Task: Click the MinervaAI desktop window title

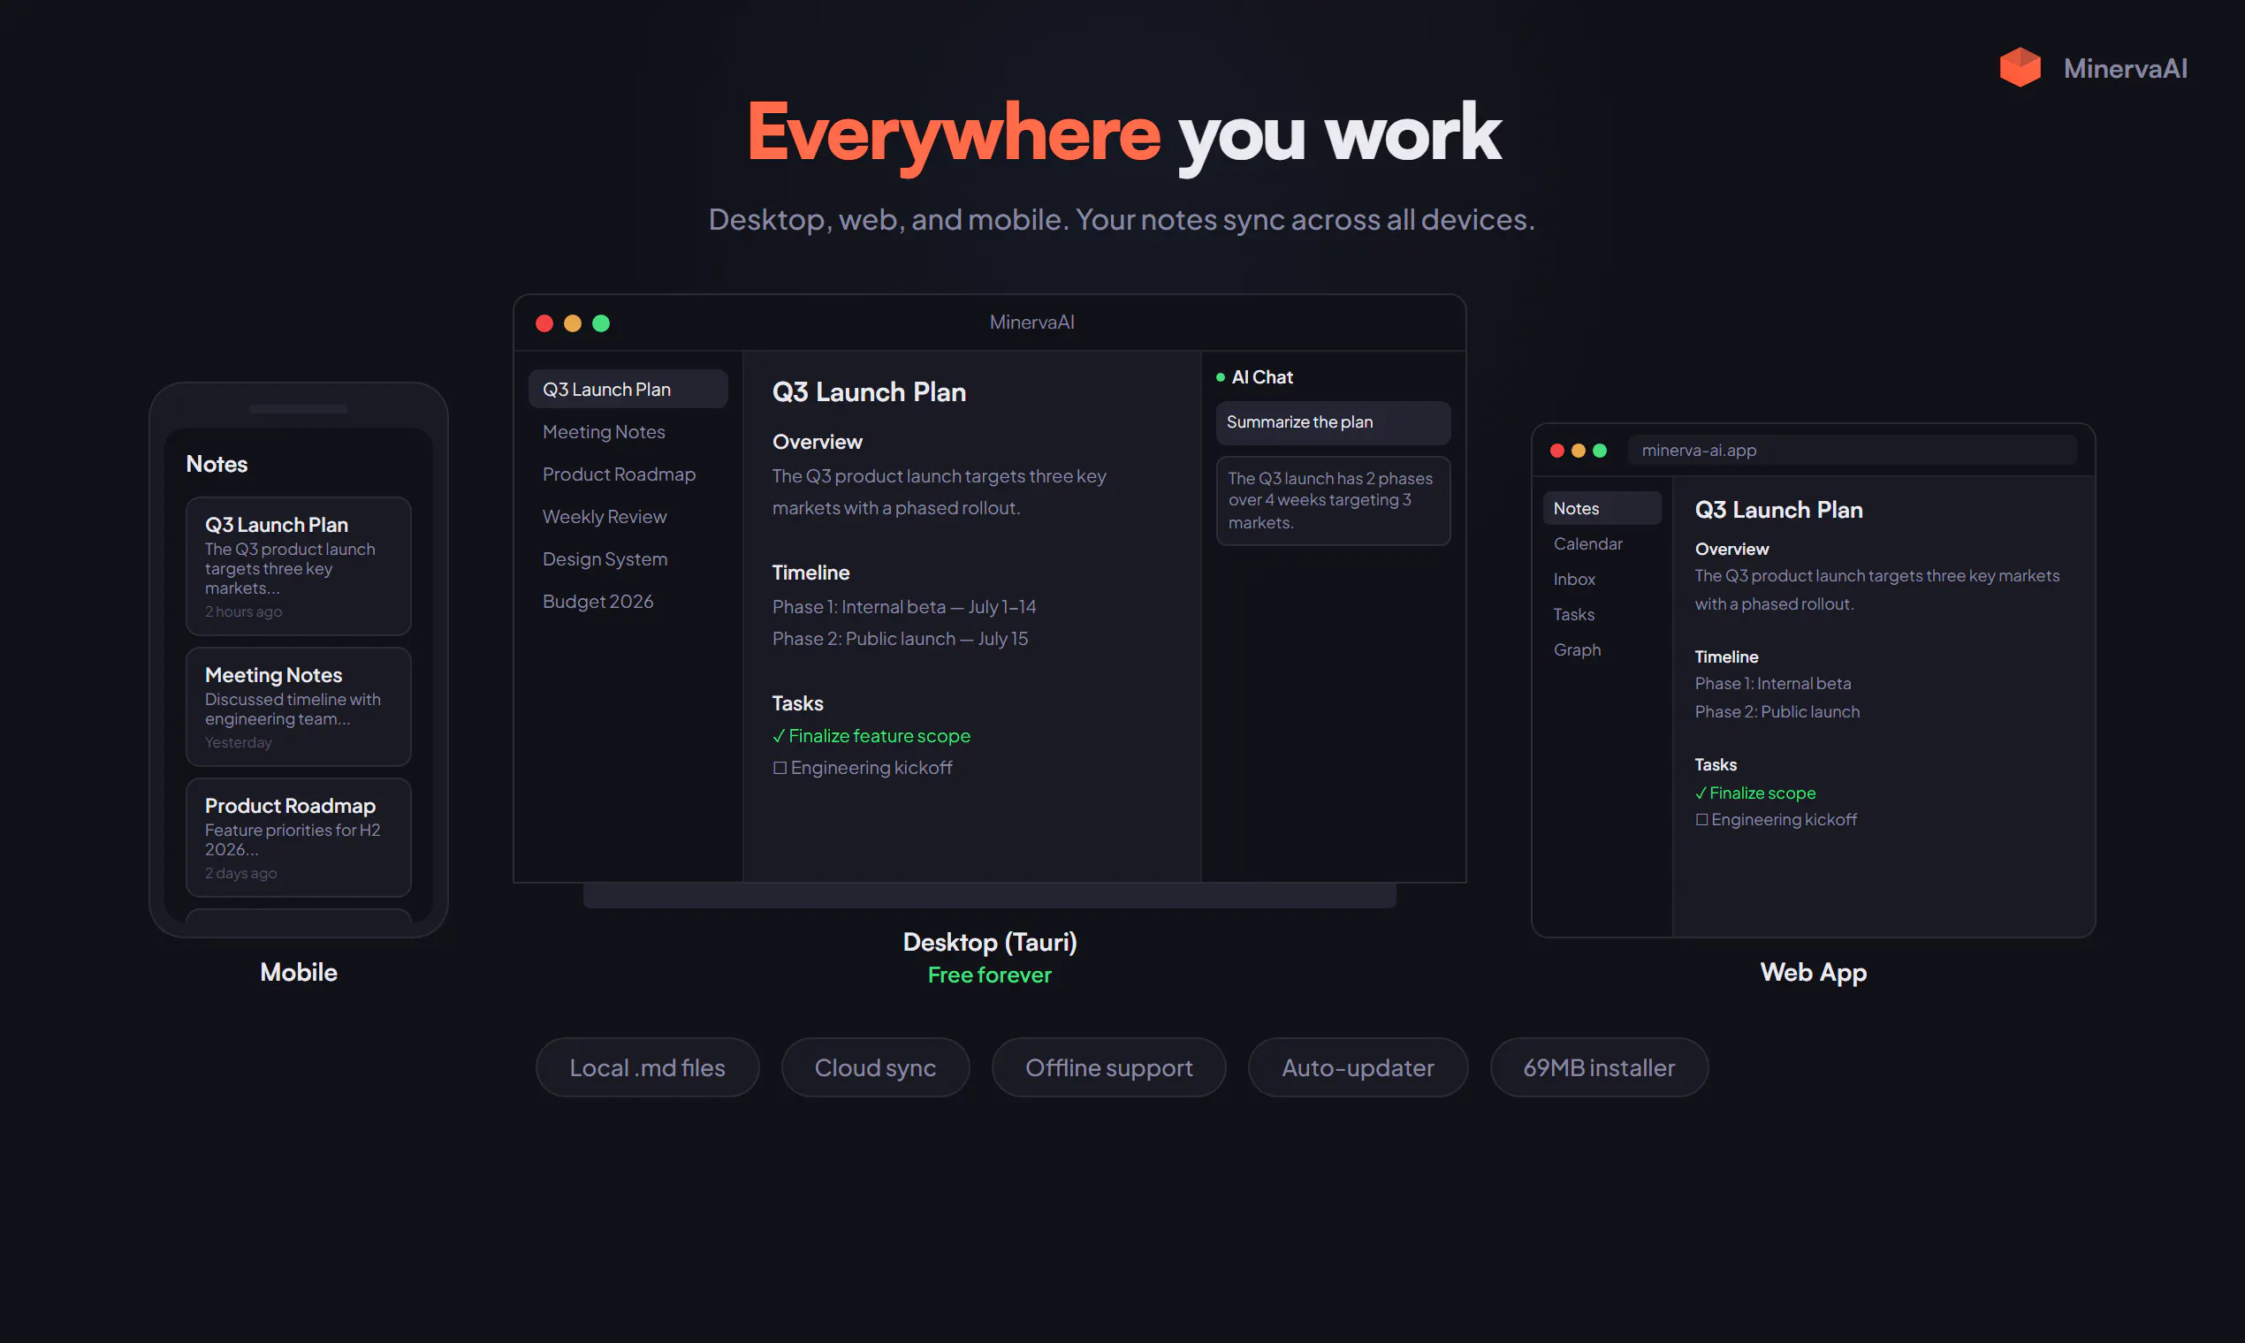Action: tap(1032, 322)
